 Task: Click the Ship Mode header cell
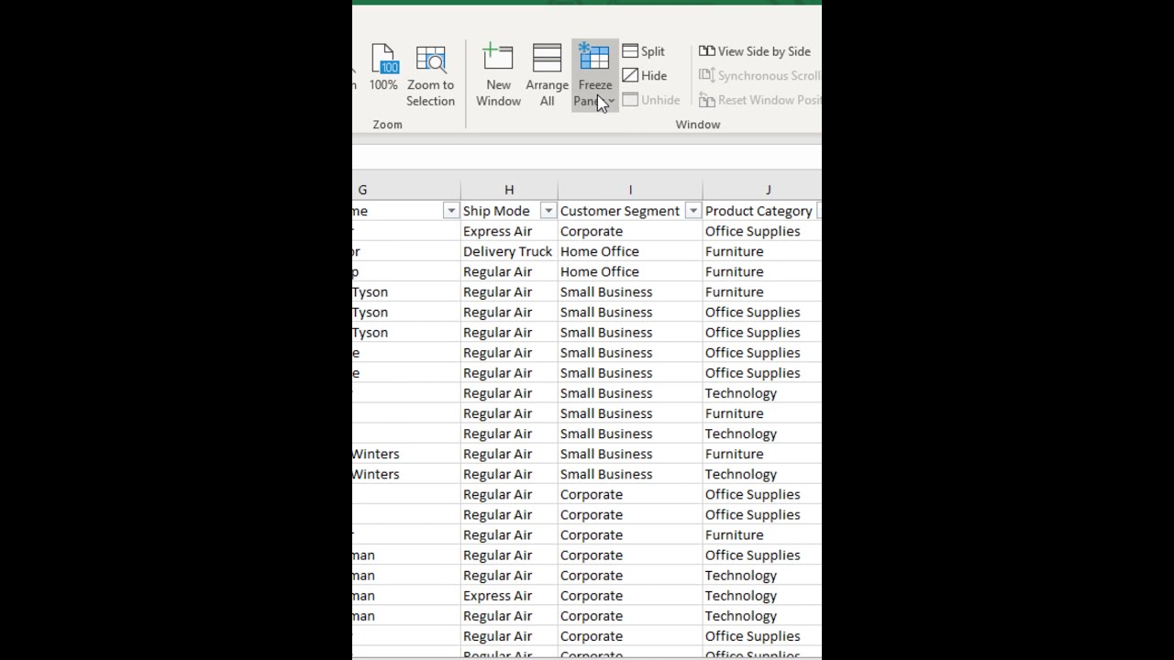click(509, 211)
